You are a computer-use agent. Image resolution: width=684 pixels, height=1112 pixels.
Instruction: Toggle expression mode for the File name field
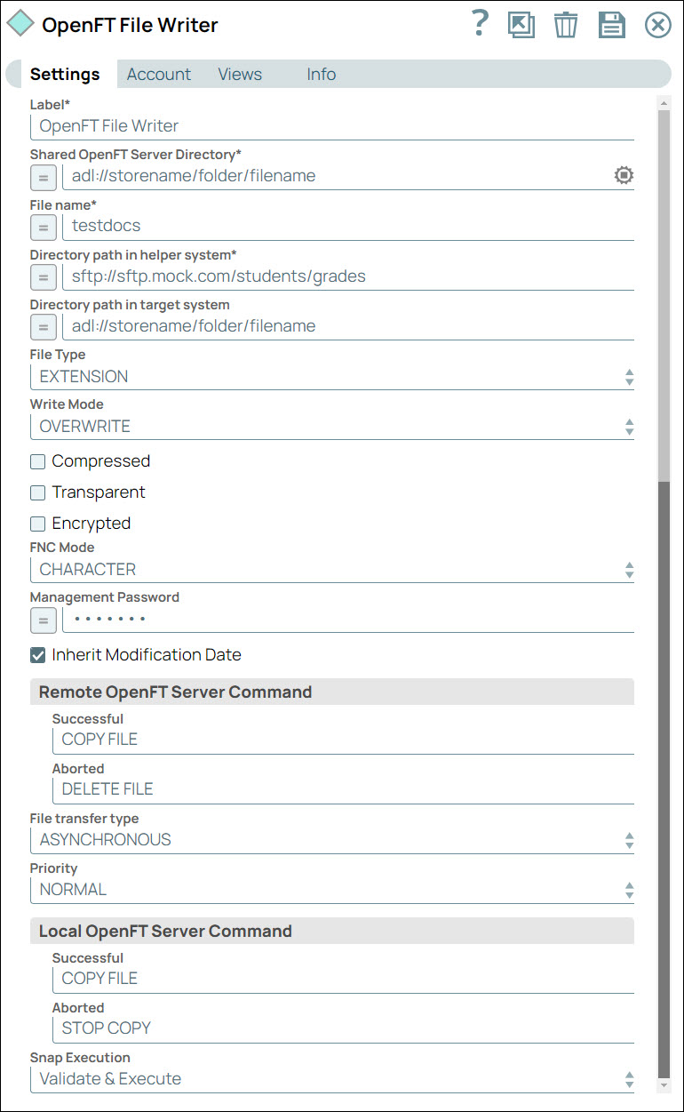point(44,227)
